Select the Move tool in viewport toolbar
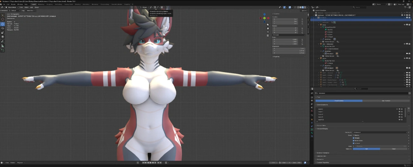This screenshot has width=413, height=167. [x=3, y=24]
